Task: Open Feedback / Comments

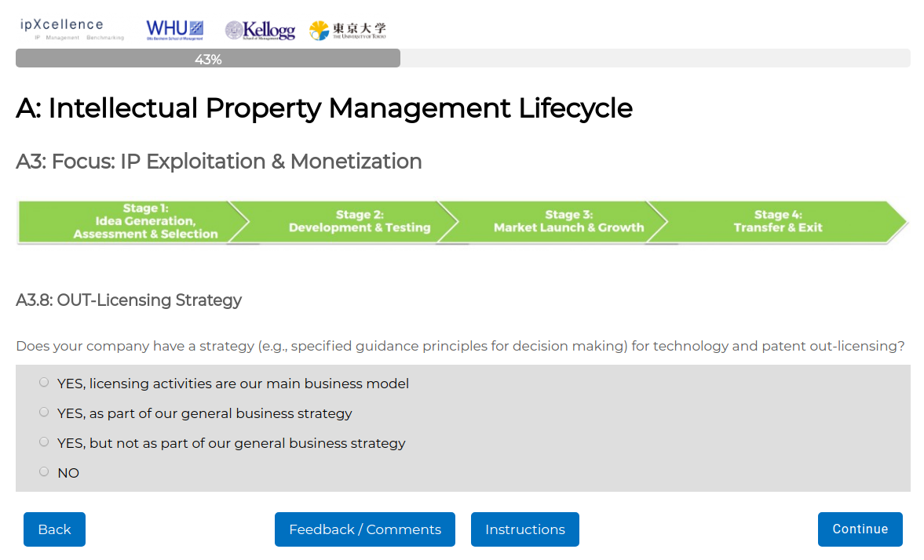Action: (365, 529)
